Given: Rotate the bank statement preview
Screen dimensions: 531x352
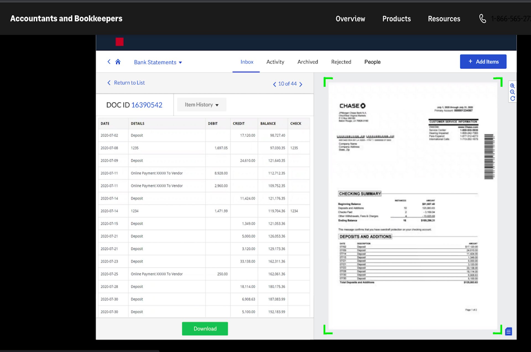Looking at the screenshot, I should tap(512, 98).
